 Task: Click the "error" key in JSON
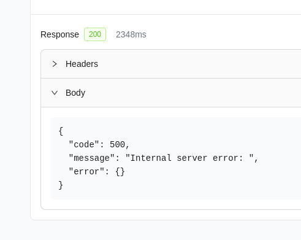click(x=86, y=171)
